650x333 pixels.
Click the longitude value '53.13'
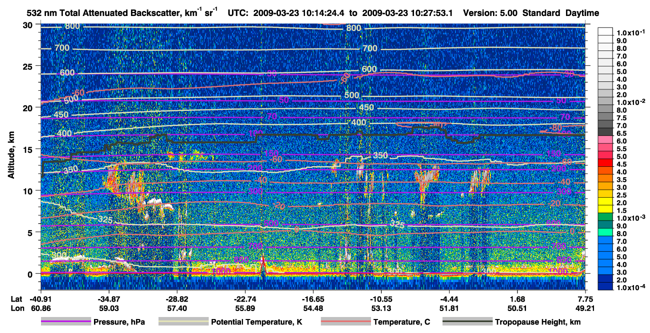pos(381,308)
